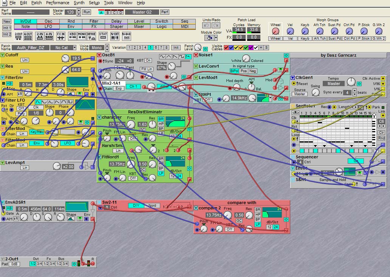This screenshot has width=390, height=277.
Task: Click the SeqNote1 zoom magnifier icon
Action: click(374, 115)
